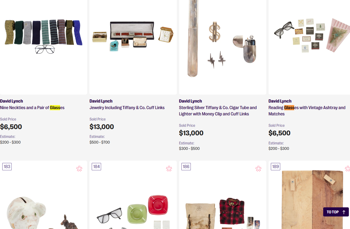
Task: Click the jewelry and watch box photo
Action: coord(133,36)
